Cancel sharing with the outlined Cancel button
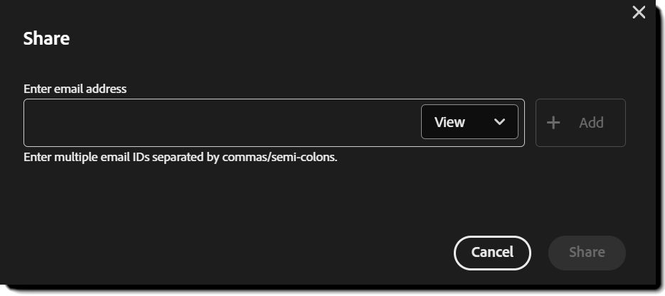This screenshot has height=296, width=665. pos(492,252)
